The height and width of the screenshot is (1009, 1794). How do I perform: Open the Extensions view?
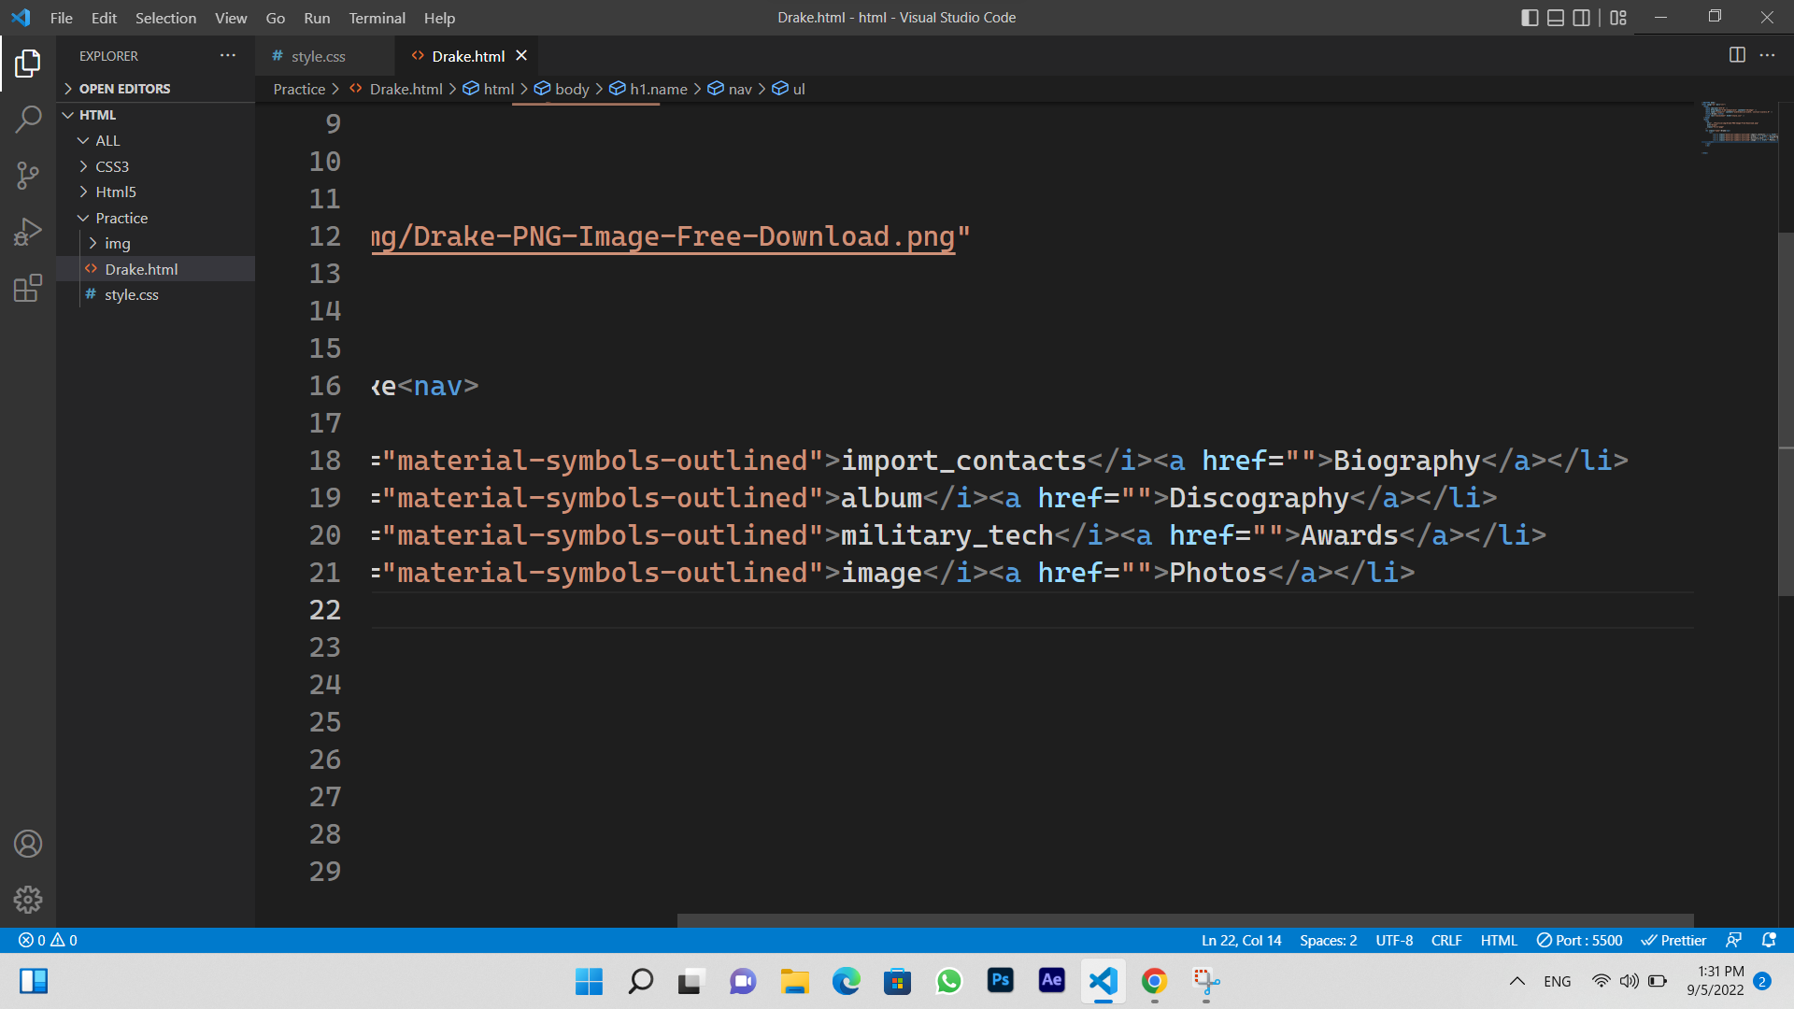click(x=28, y=288)
